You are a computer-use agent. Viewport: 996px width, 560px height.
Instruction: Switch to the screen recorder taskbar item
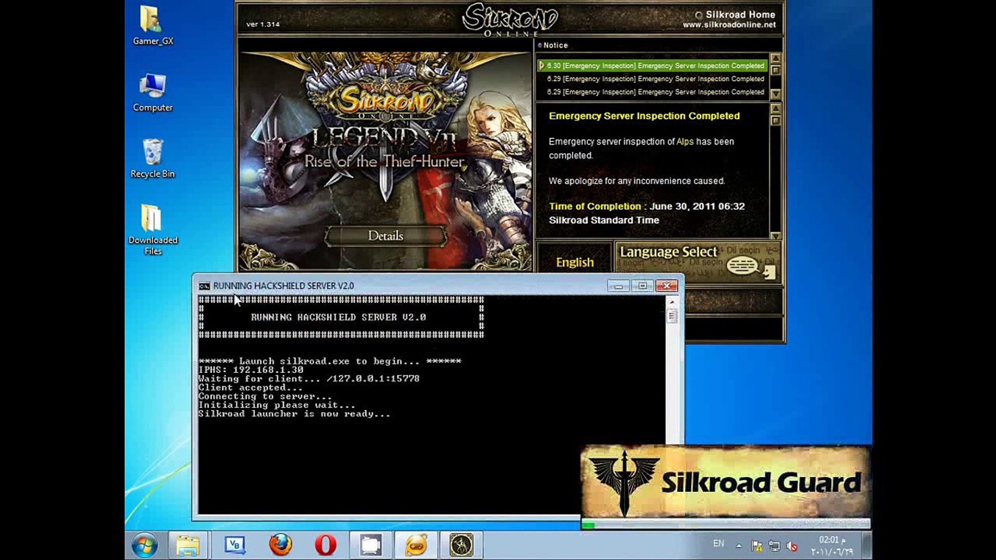click(371, 545)
